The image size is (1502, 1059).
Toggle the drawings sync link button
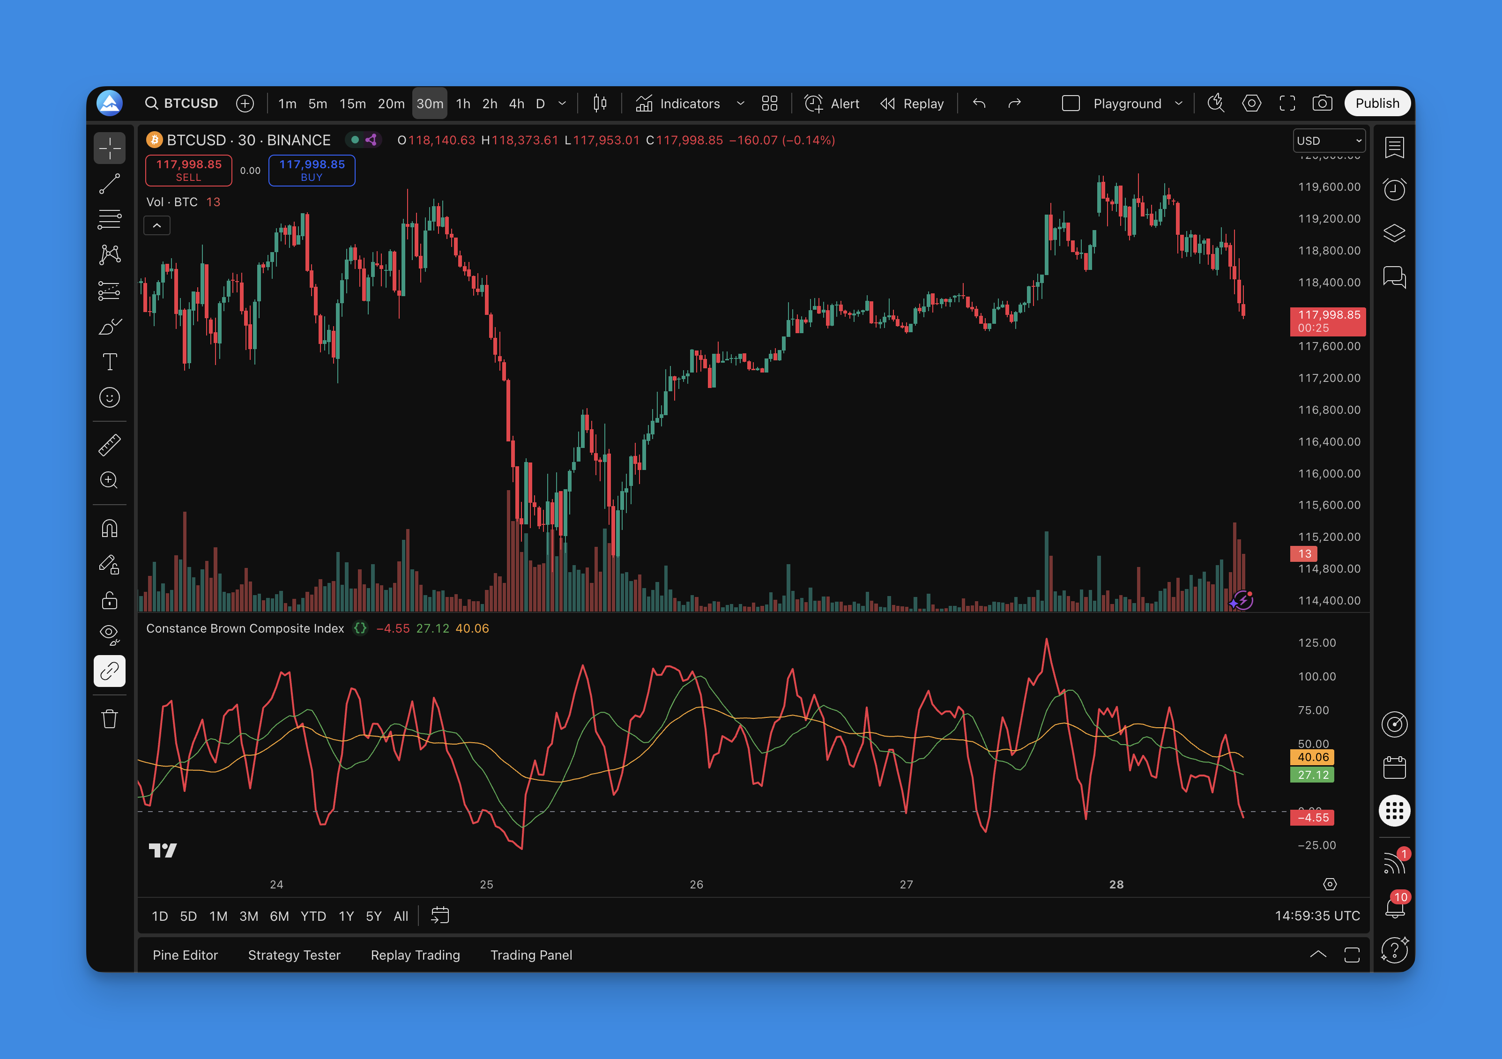click(x=109, y=671)
